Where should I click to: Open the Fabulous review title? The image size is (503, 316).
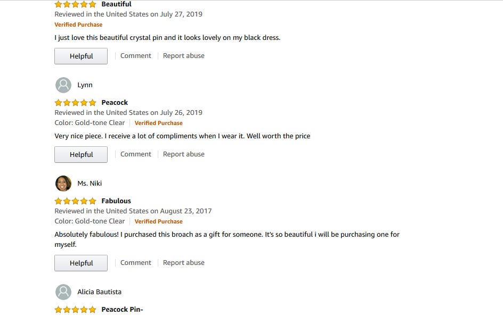[116, 201]
